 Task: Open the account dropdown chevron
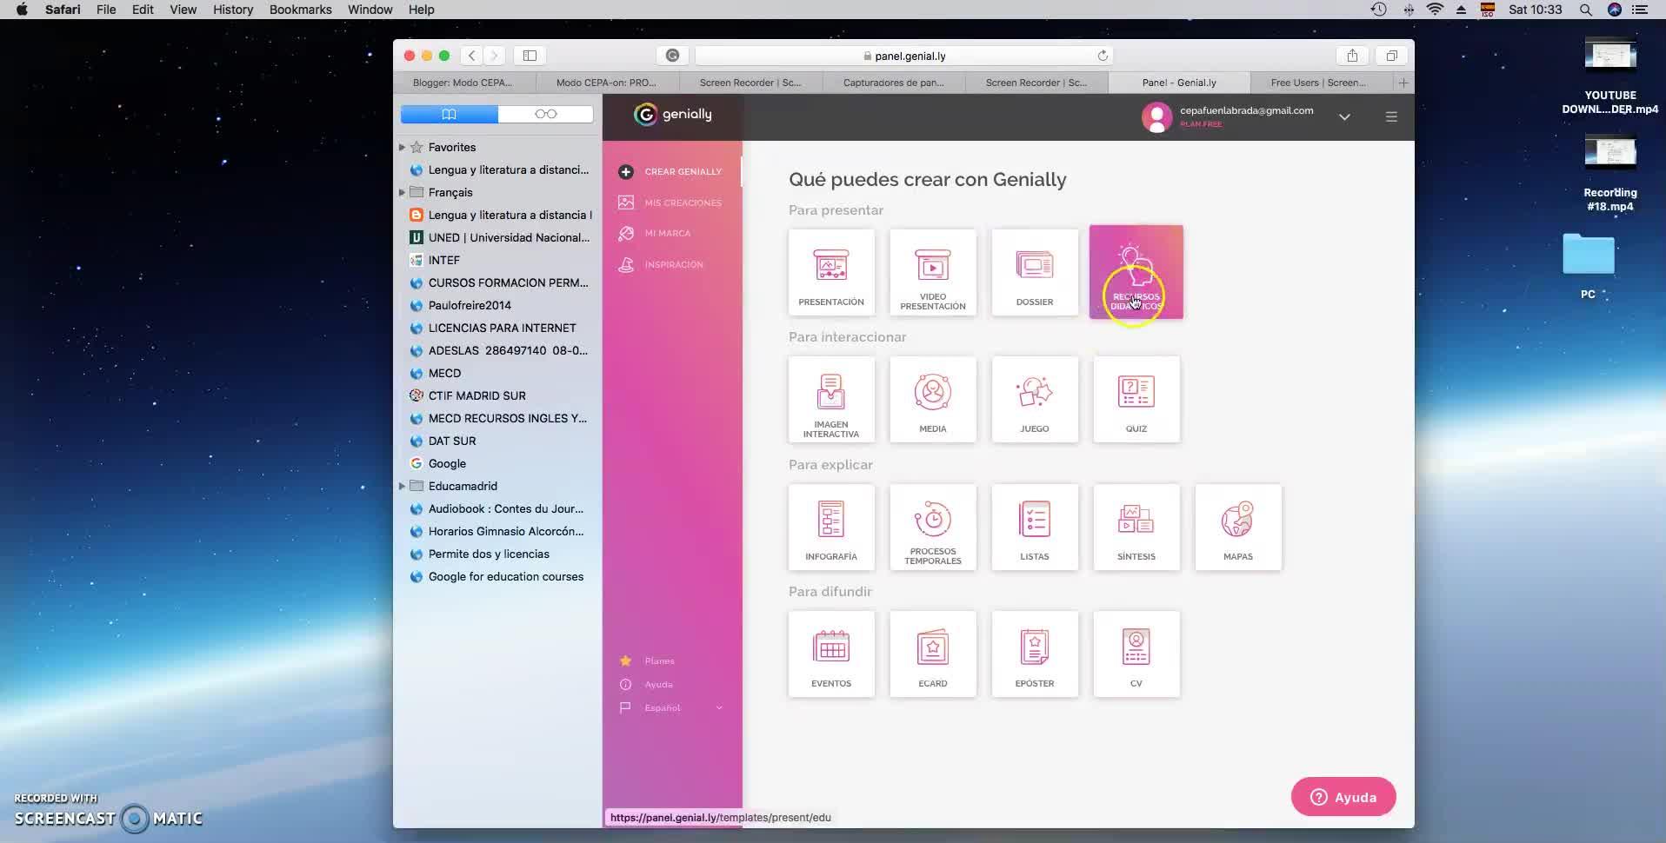pos(1344,117)
